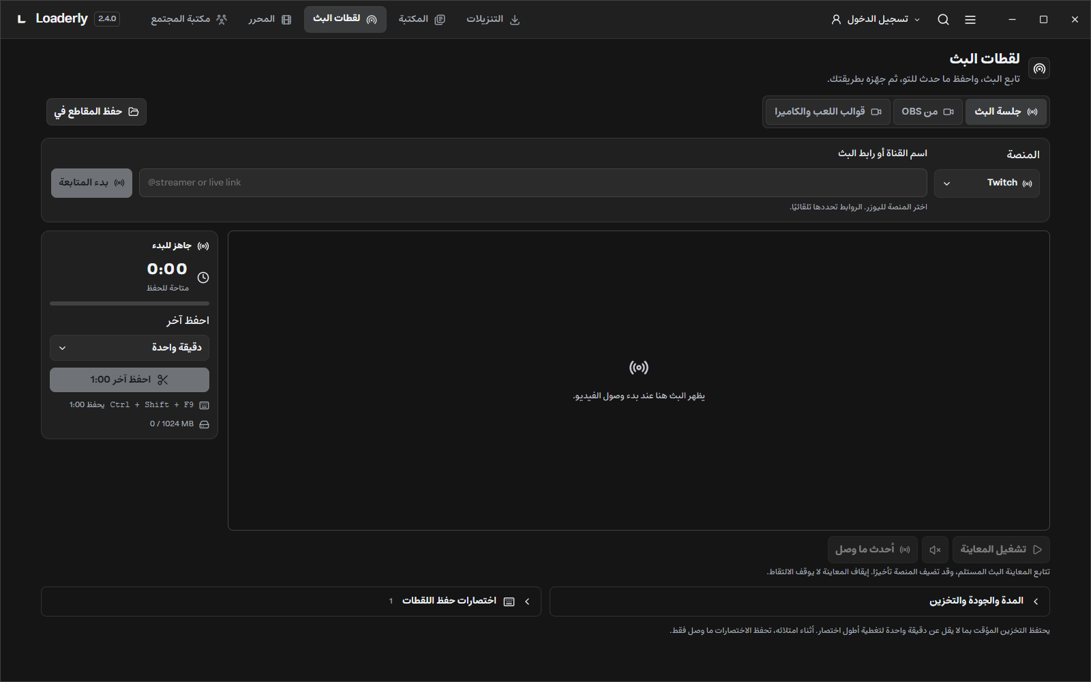The image size is (1091, 682).
Task: Click the احفظ آخر 1:00 clip button
Action: click(130, 380)
